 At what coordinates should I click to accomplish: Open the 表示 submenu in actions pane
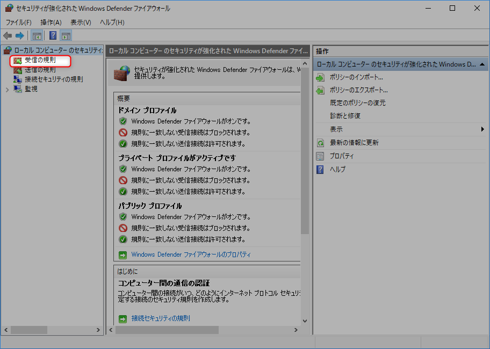point(336,129)
